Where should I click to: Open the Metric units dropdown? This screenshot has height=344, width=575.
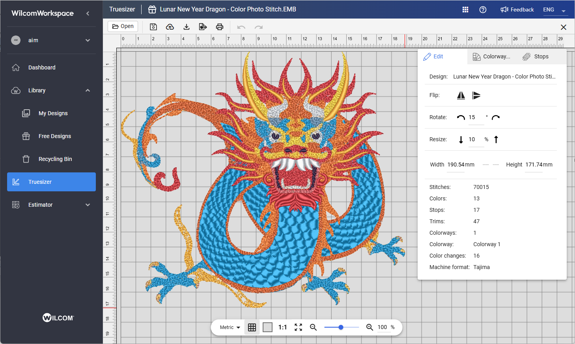click(230, 327)
